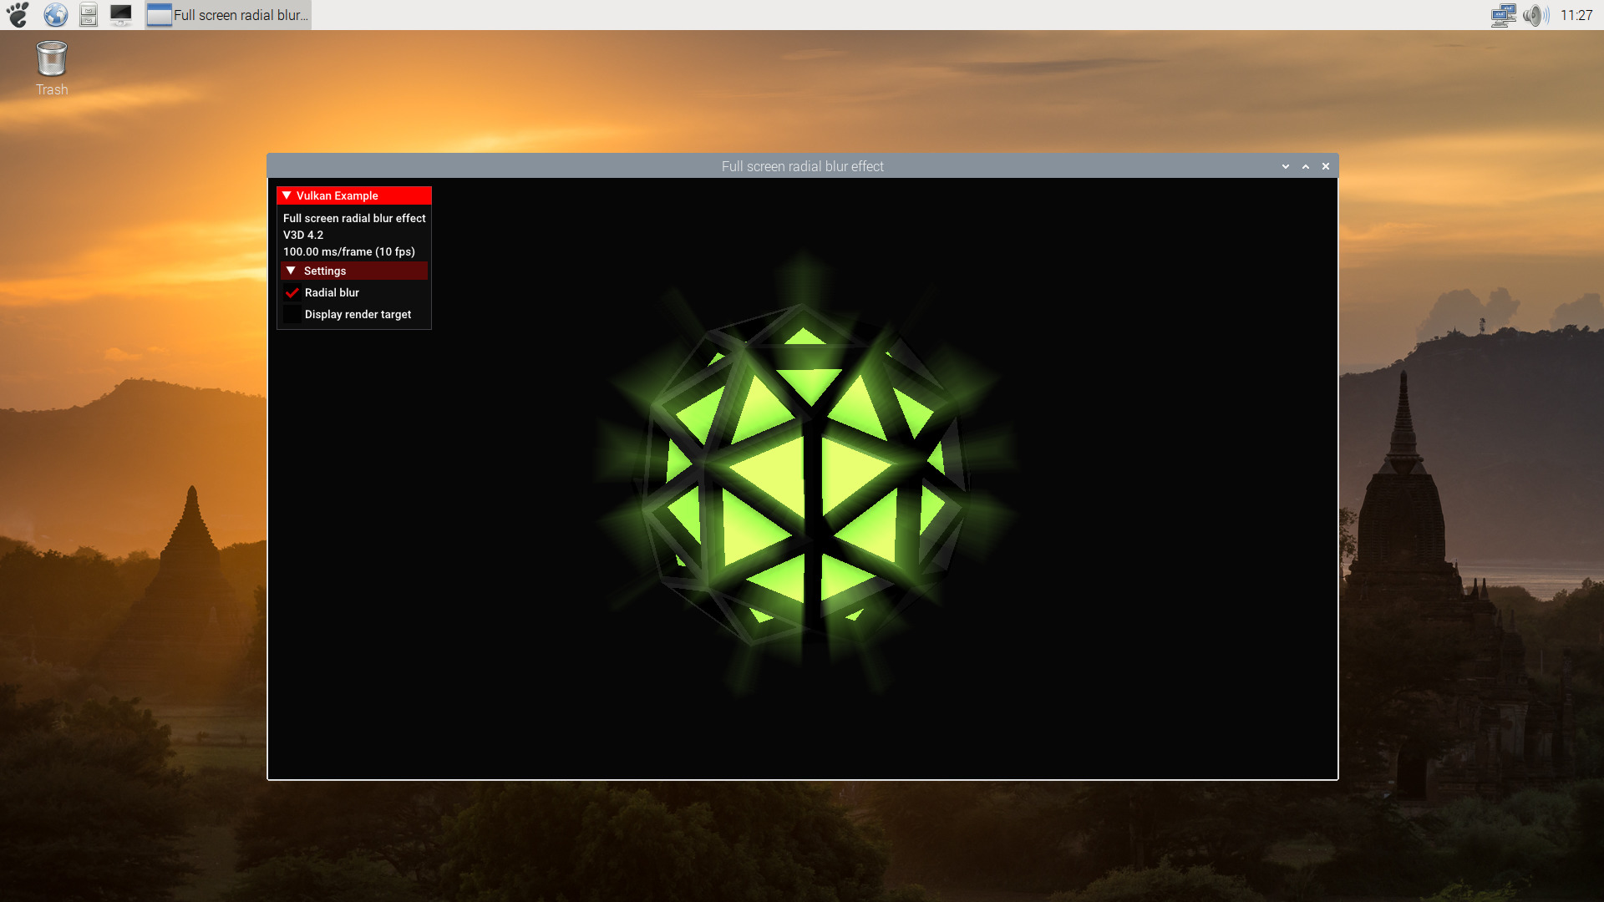Click the network icon in taskbar
The image size is (1604, 902).
pos(1501,14)
